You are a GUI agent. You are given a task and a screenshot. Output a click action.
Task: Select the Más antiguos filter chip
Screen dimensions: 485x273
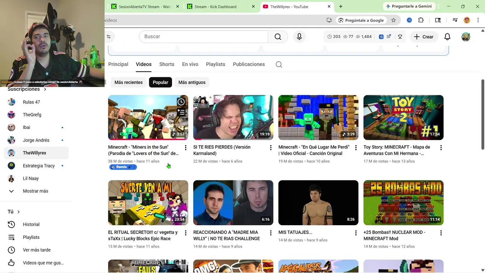coord(192,82)
